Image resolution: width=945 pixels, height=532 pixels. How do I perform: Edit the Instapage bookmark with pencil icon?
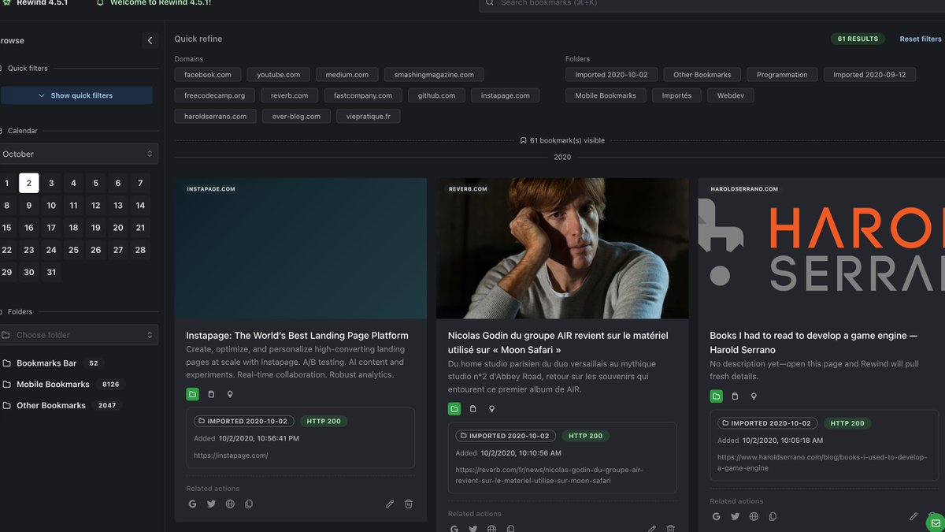pyautogui.click(x=390, y=504)
